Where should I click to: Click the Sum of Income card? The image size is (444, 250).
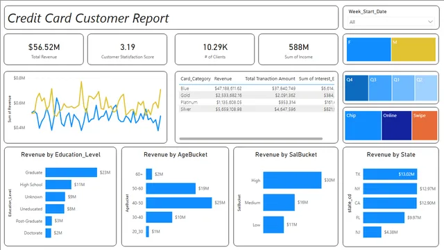point(298,49)
